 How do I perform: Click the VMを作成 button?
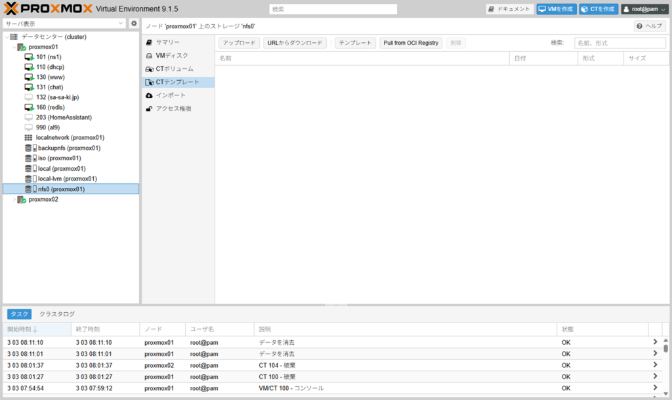click(x=556, y=9)
